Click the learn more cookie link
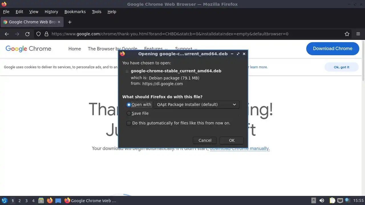Image resolution: width=365 pixels, height=205 pixels. click(x=259, y=67)
